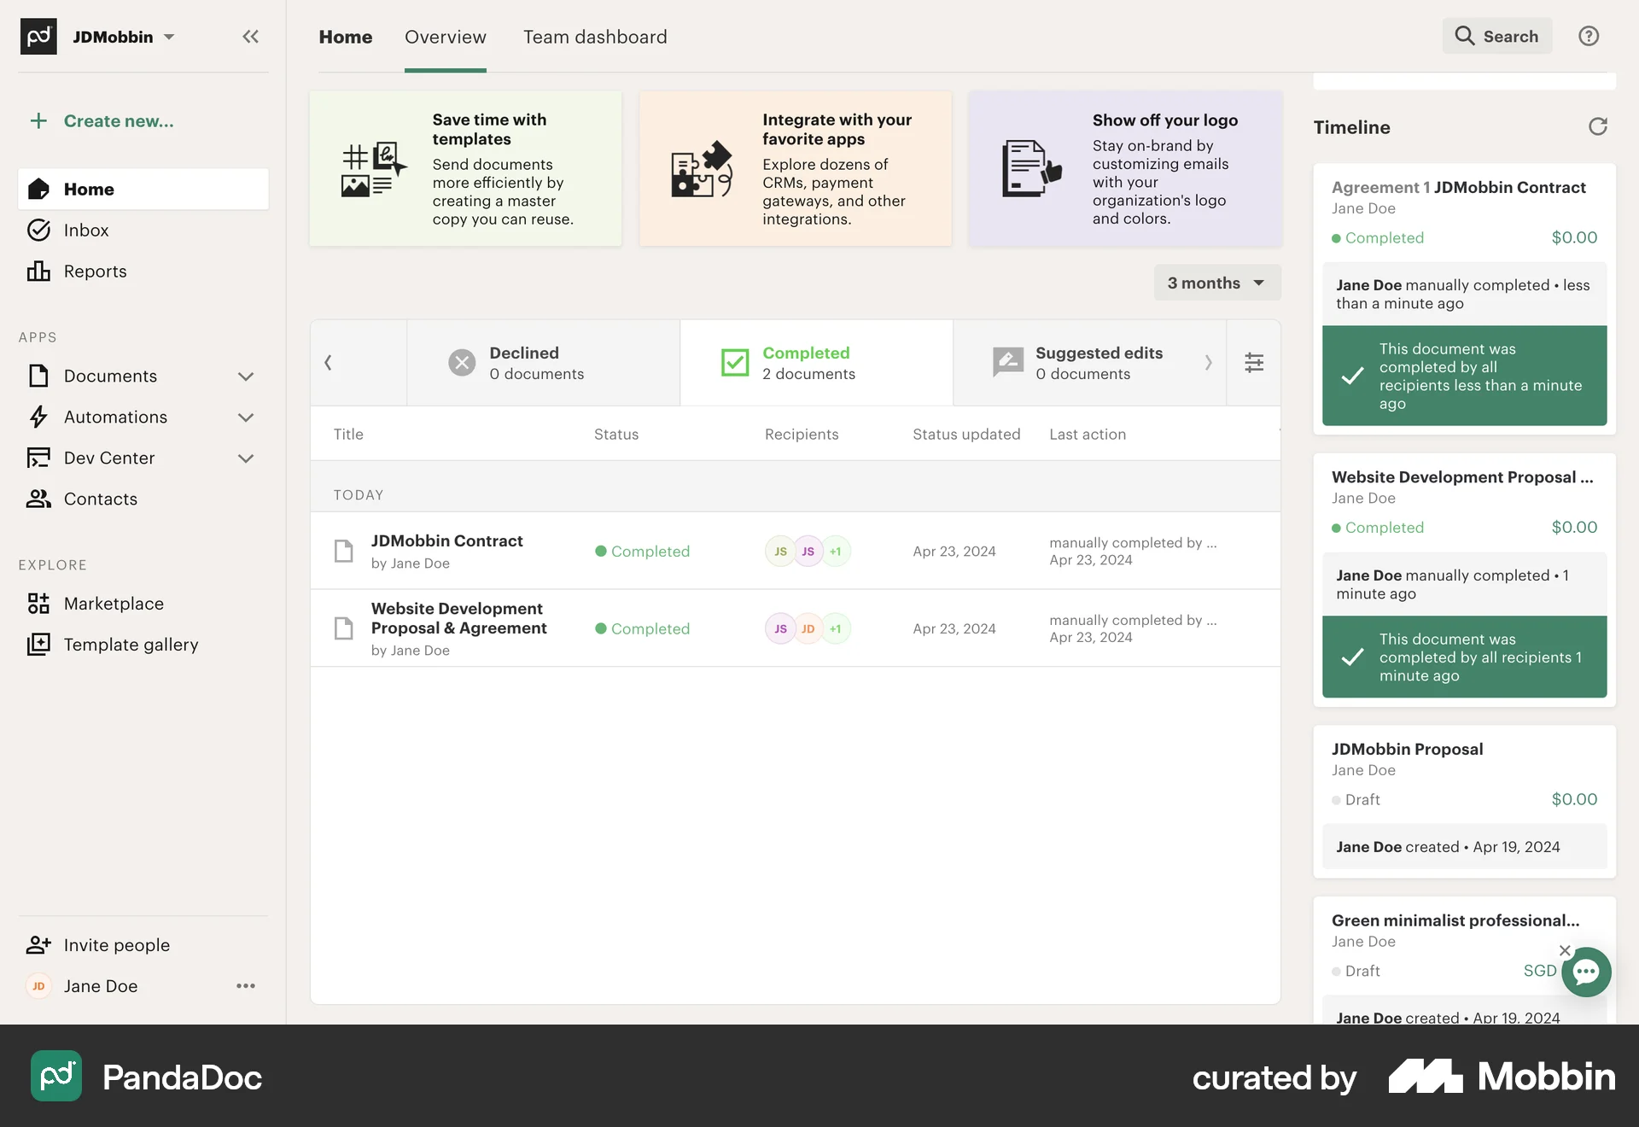Open the 3 months date range dropdown

pyautogui.click(x=1216, y=282)
